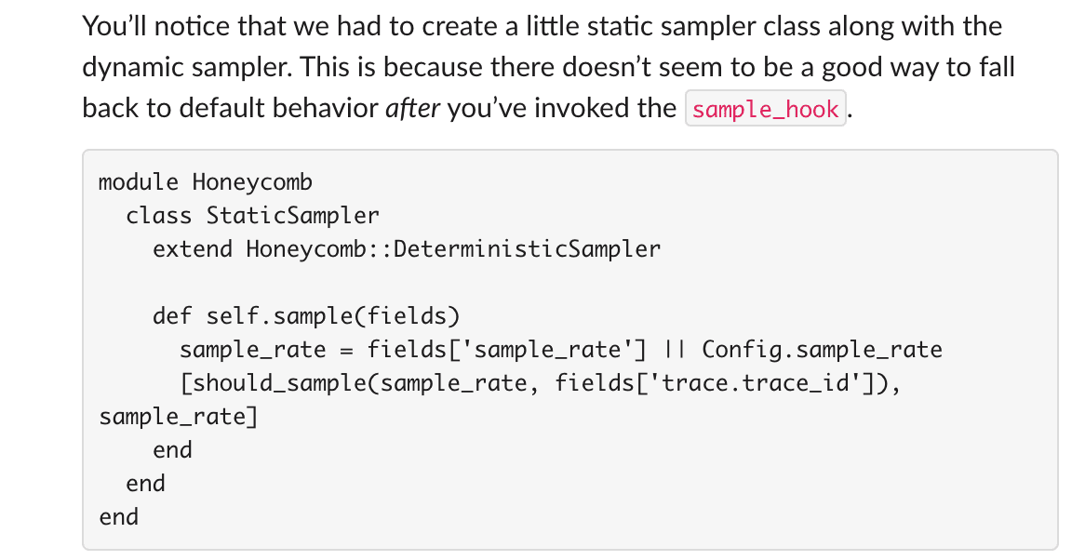Click DeterministicSampler in the extend line

(x=528, y=249)
